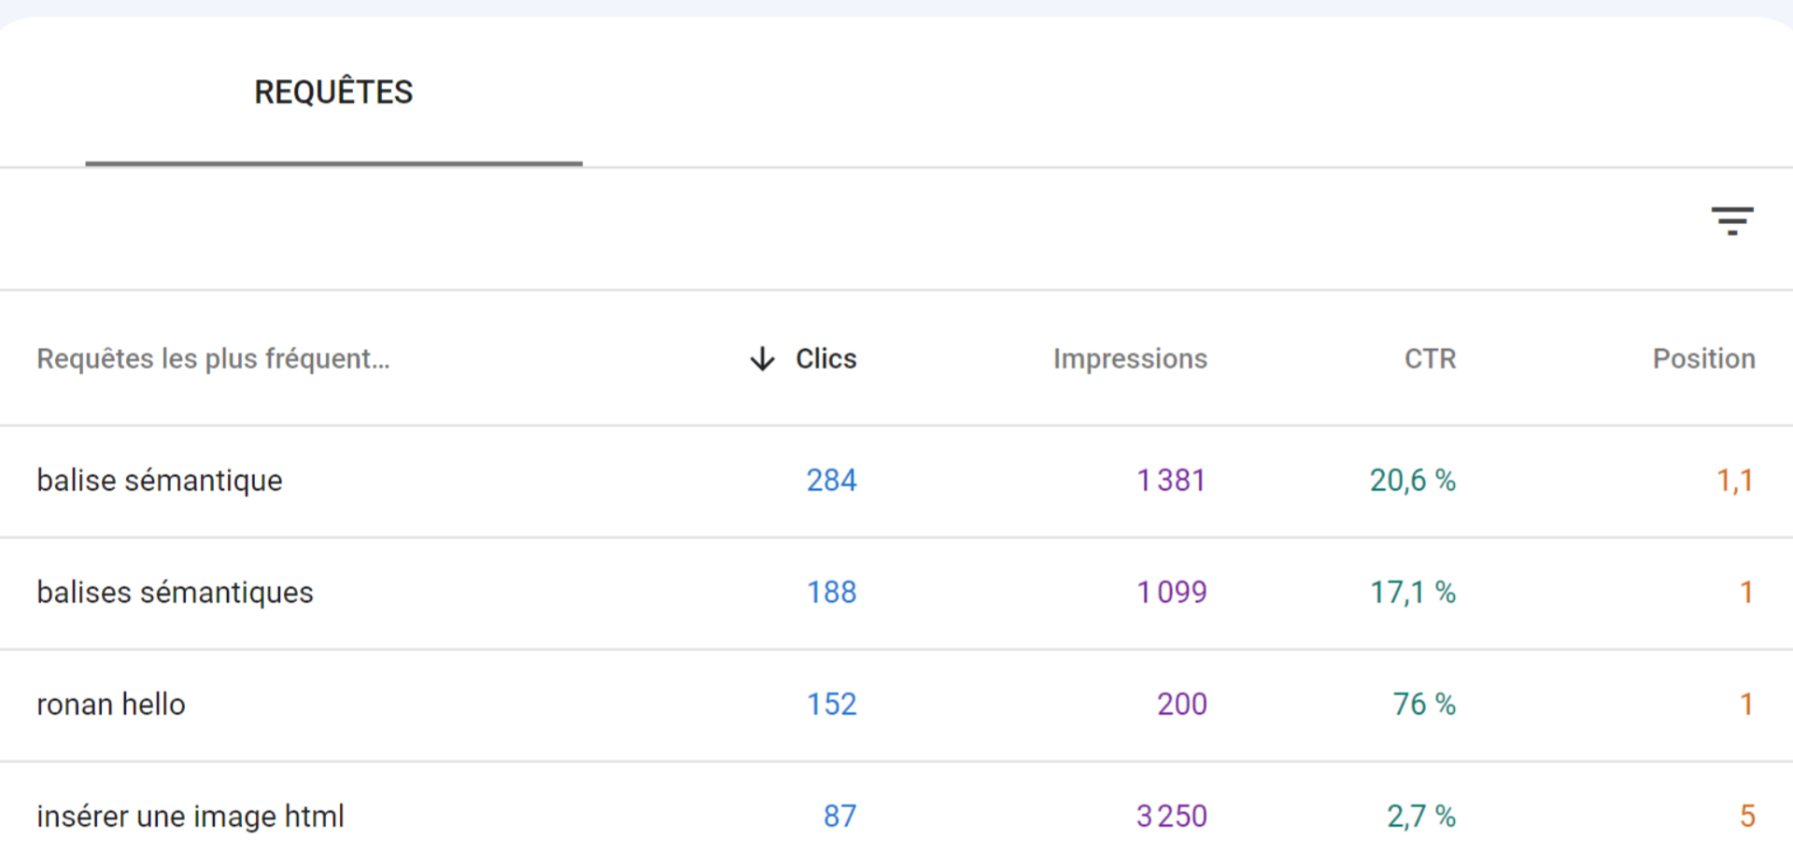This screenshot has width=1793, height=867.
Task: Sort results by CTR column
Action: (1431, 358)
